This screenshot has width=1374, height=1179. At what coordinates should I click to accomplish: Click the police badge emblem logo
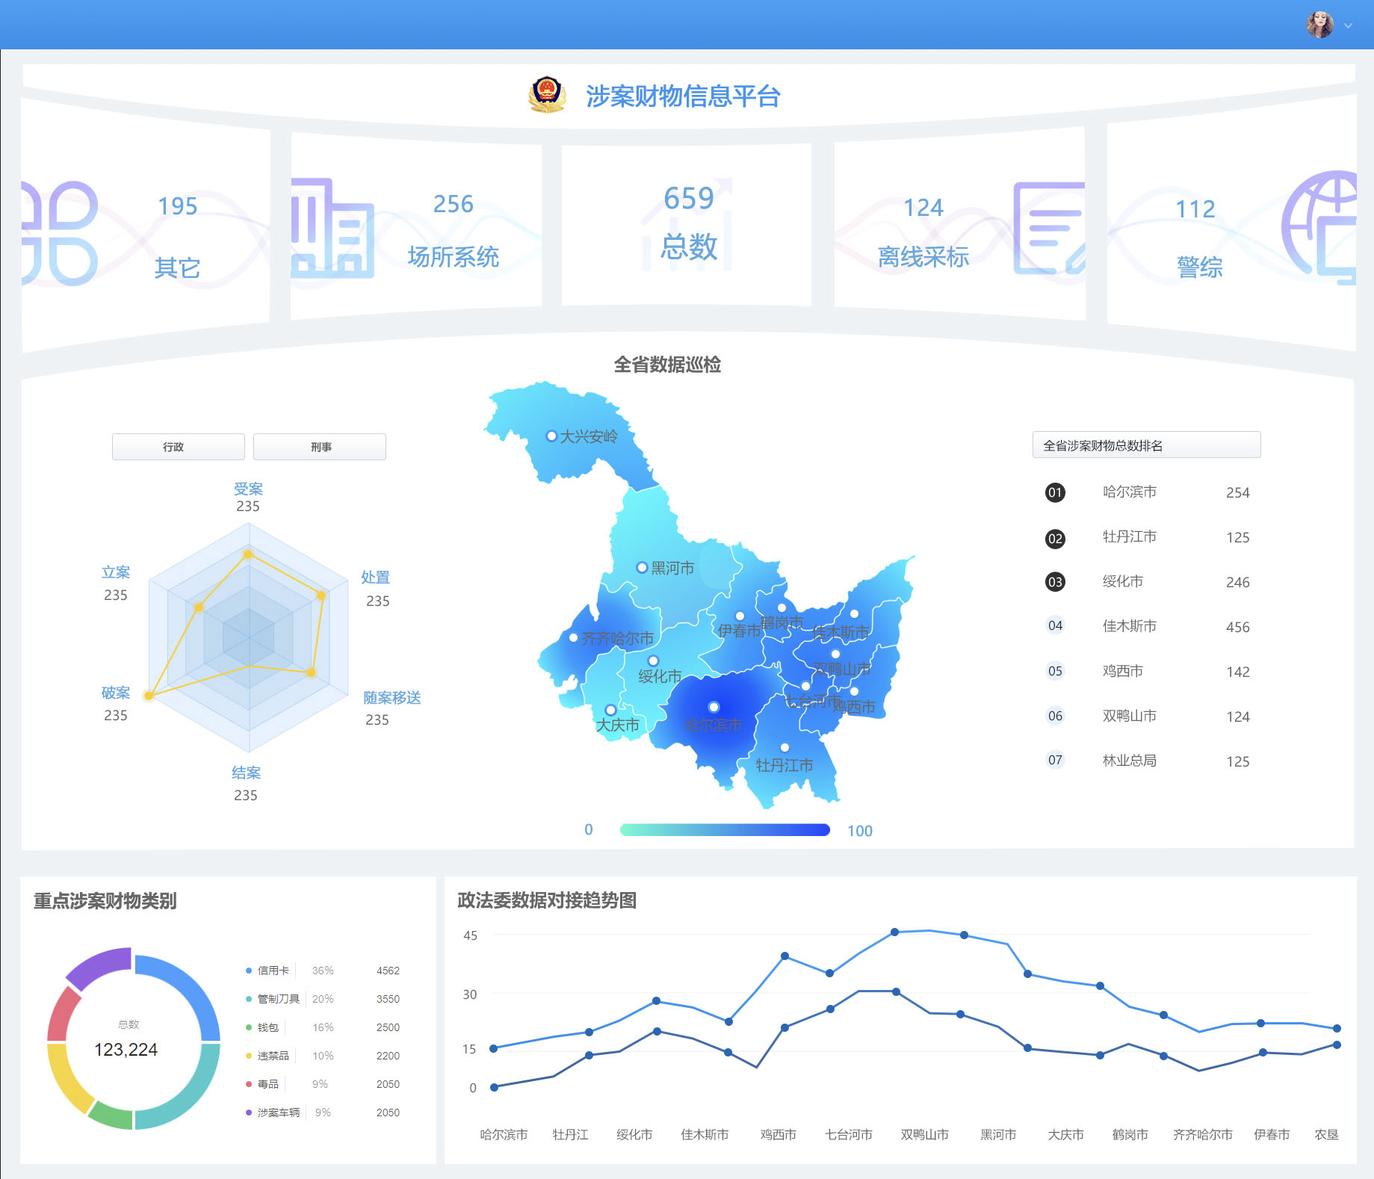(547, 95)
